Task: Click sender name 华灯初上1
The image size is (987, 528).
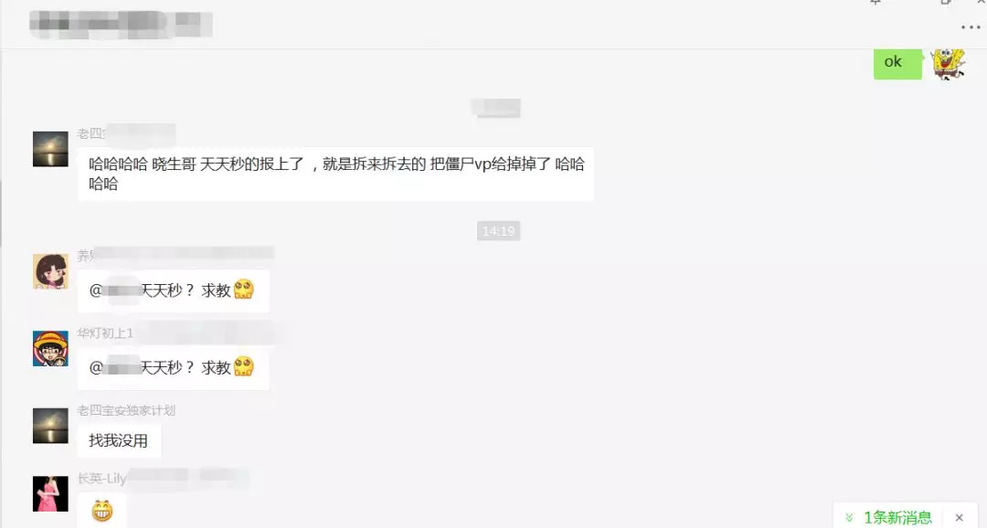Action: (x=105, y=333)
